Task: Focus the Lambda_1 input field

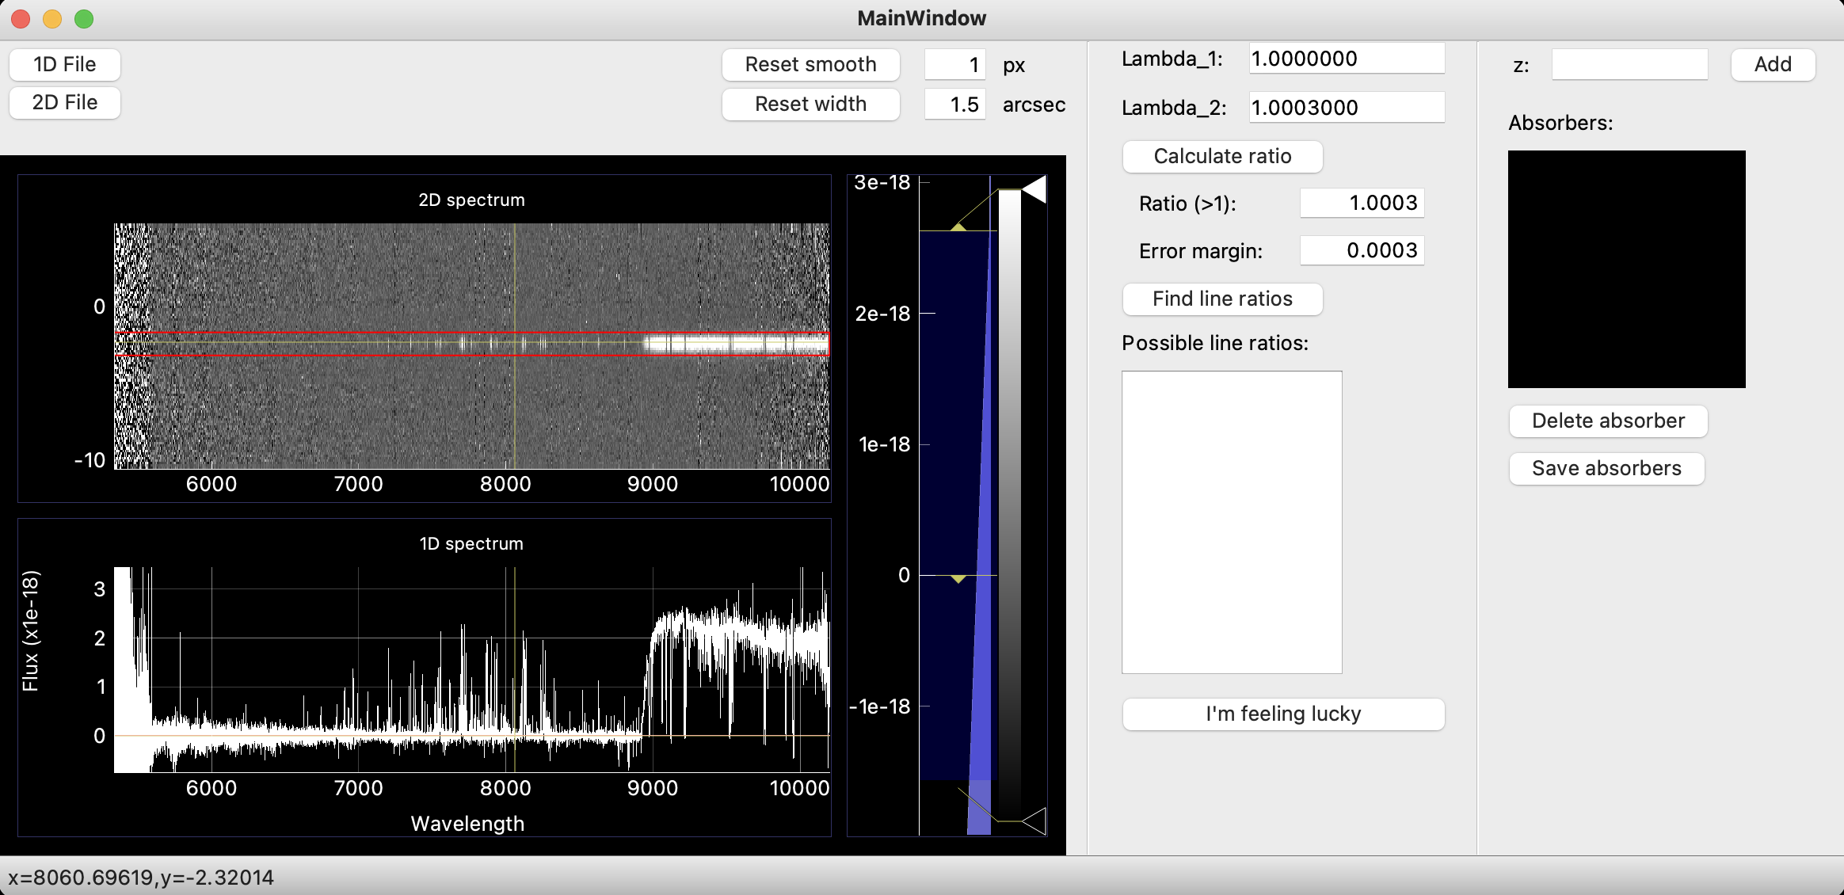Action: pyautogui.click(x=1347, y=59)
